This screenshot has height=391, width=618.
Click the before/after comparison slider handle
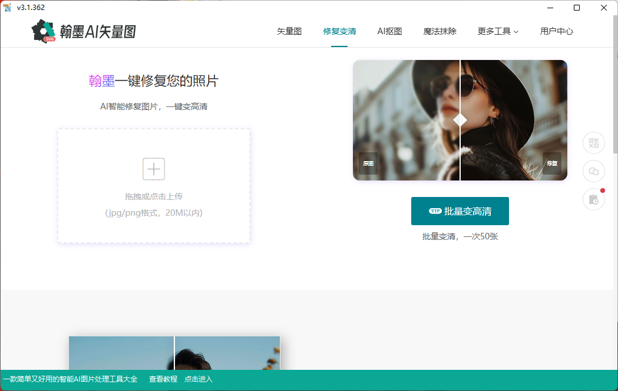click(460, 120)
